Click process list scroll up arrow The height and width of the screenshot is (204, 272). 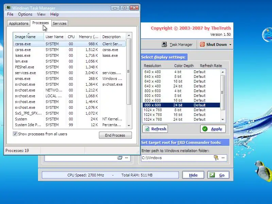129,35
